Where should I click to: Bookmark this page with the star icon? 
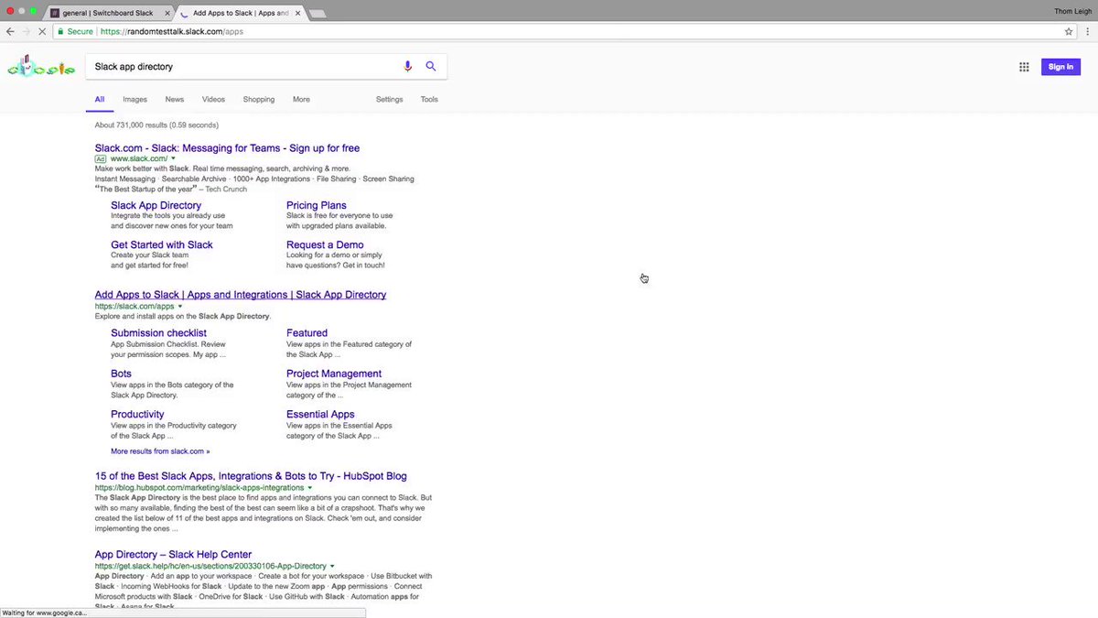click(x=1068, y=31)
